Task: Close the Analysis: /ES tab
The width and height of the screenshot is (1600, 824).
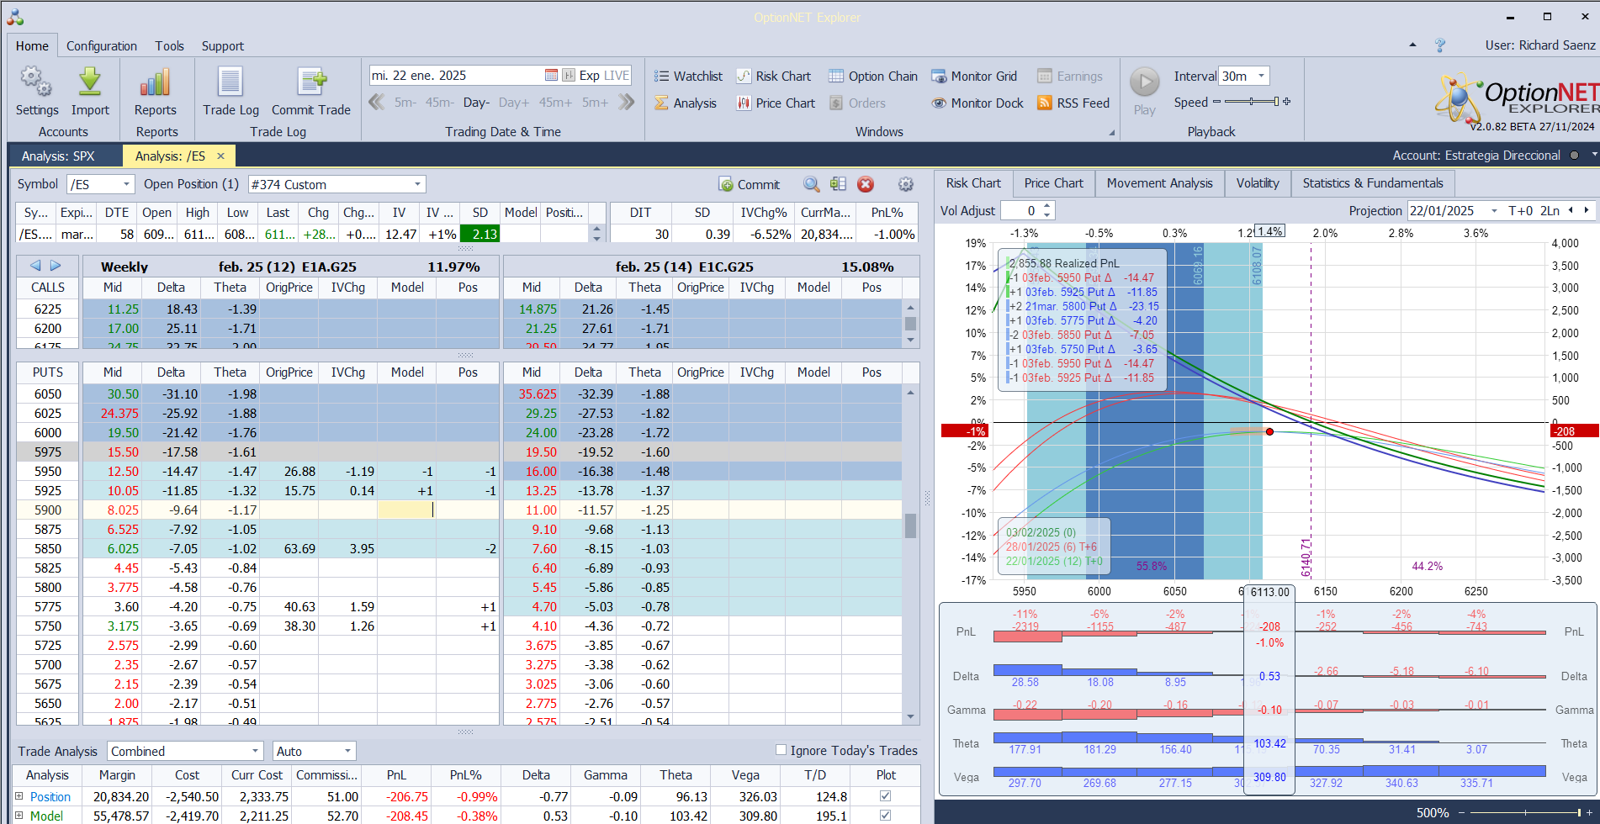Action: pyautogui.click(x=221, y=156)
